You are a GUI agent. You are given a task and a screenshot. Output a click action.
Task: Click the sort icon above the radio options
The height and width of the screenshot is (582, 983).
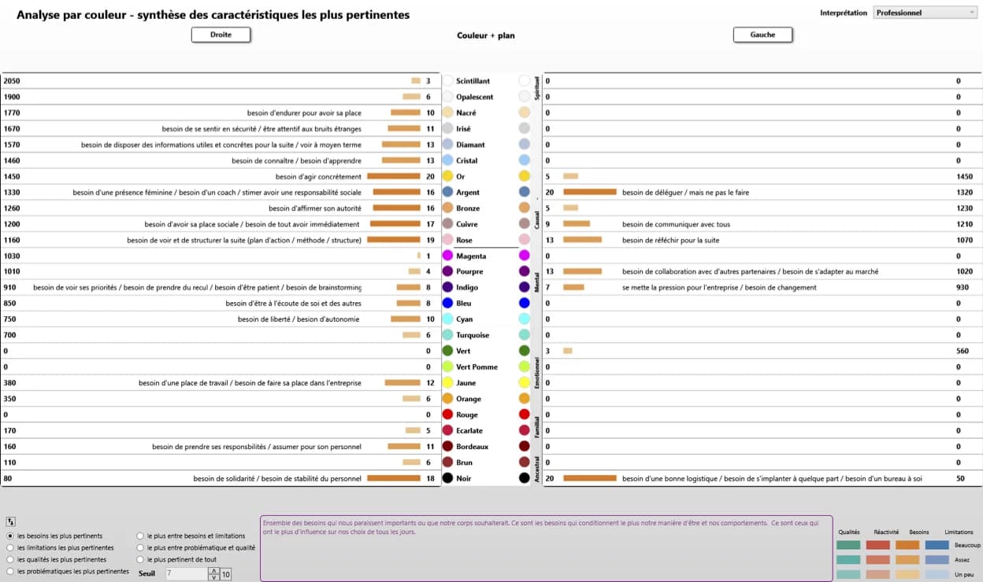pyautogui.click(x=11, y=521)
